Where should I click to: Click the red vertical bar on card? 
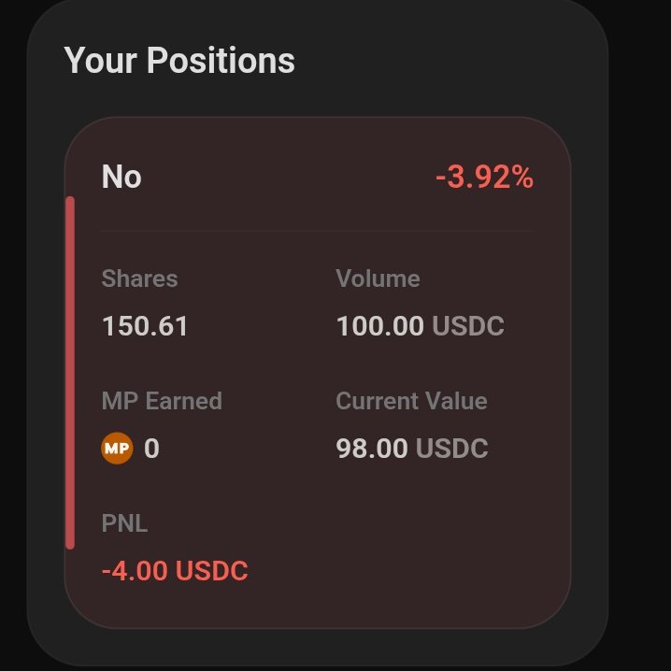[70, 372]
